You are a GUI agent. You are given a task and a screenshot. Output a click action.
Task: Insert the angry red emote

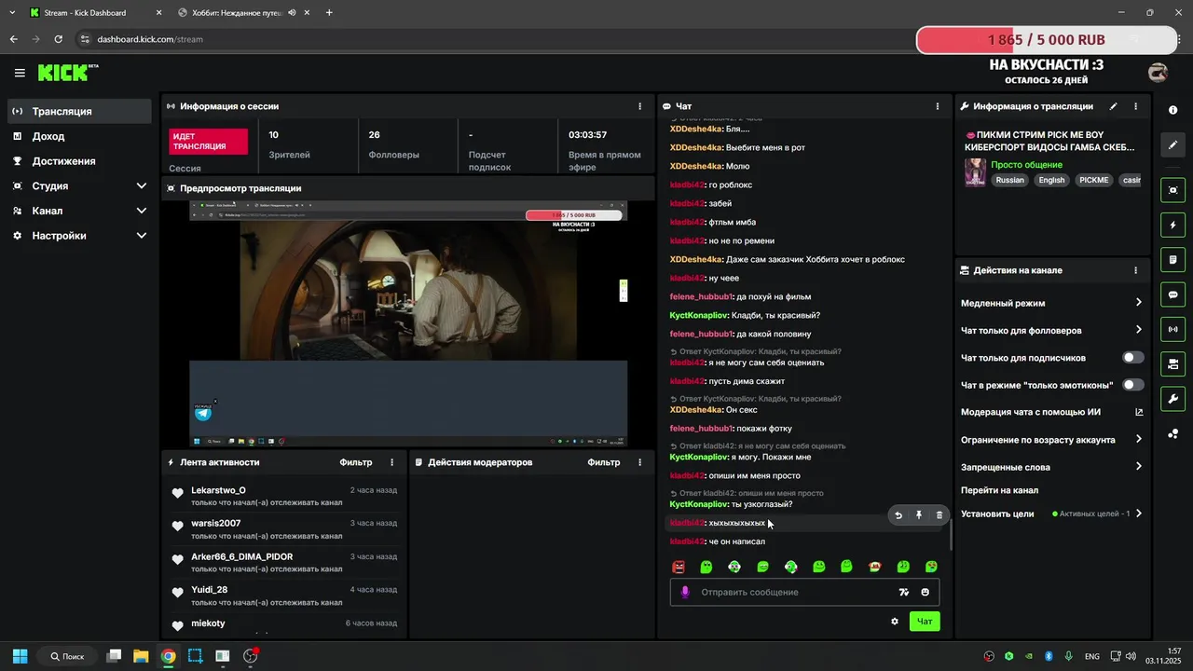[x=679, y=567]
